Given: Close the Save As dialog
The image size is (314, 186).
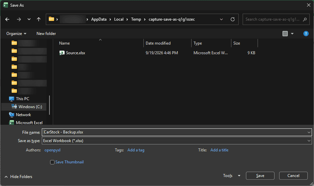Looking at the screenshot, I should [309, 5].
